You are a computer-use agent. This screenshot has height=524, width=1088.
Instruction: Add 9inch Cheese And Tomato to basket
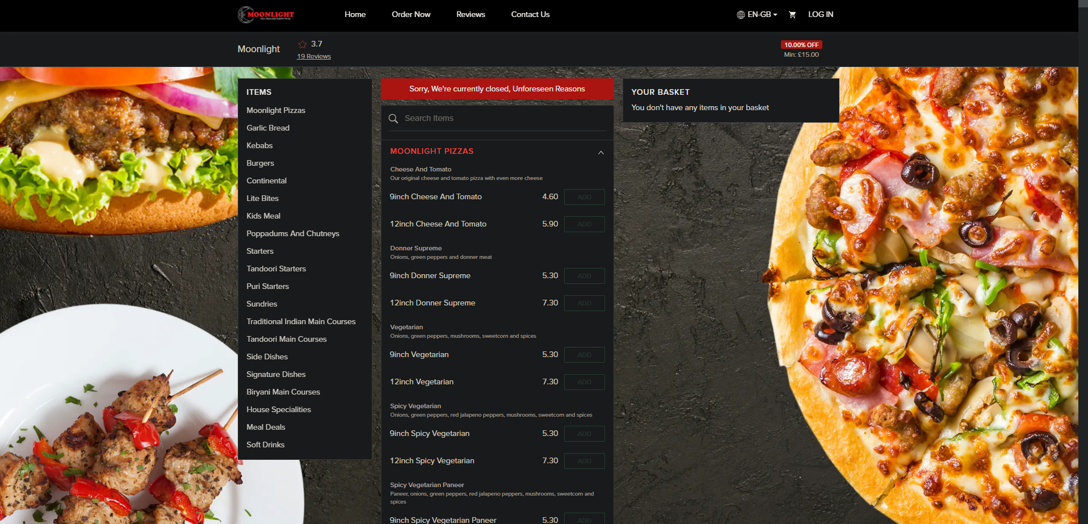pos(584,197)
